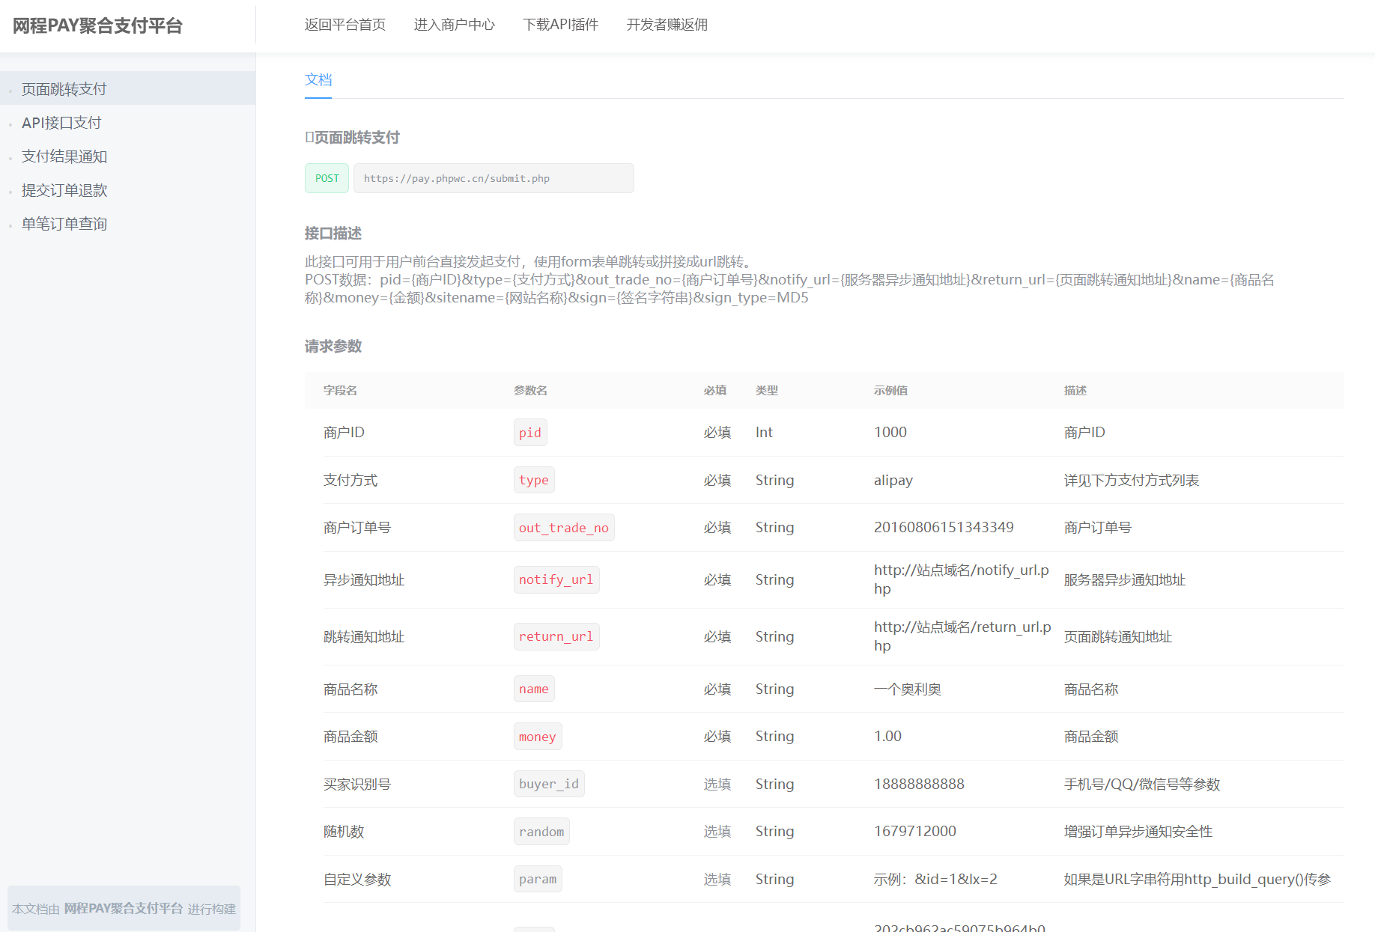Click 开发者赚返佣 in the header
The height and width of the screenshot is (932, 1375).
(x=667, y=25)
